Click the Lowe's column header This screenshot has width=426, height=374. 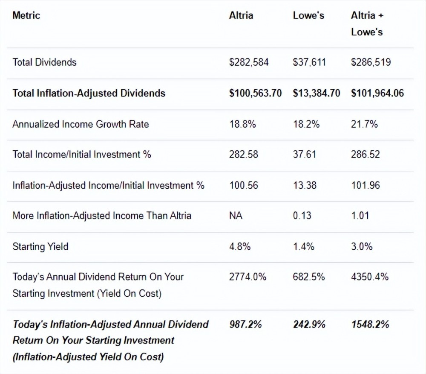coord(308,16)
